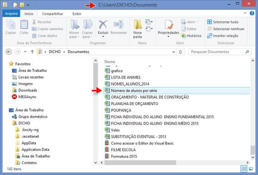Click Inverter seleção
The width and height of the screenshot is (258, 175).
223,35
